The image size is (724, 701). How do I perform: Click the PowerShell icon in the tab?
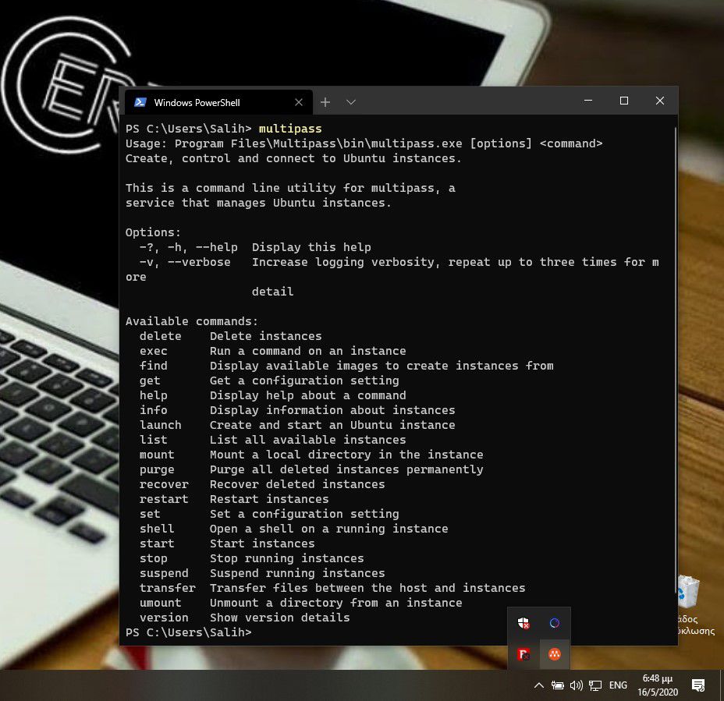click(x=140, y=102)
